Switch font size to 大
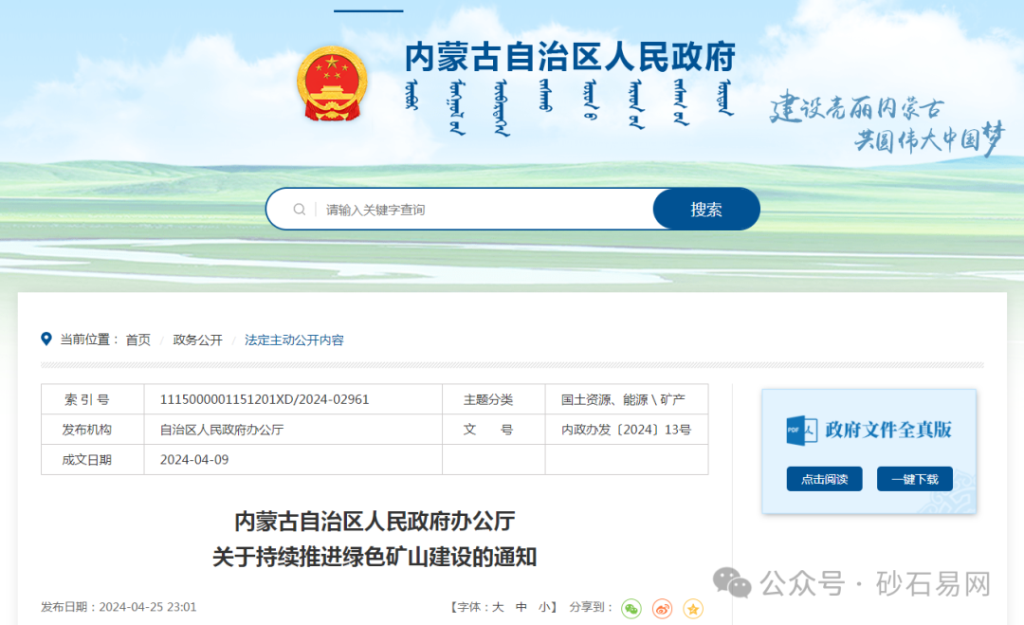Viewport: 1024px width, 625px height. tap(497, 607)
